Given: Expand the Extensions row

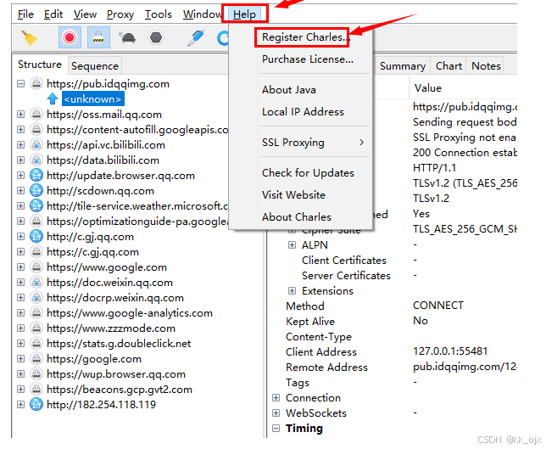Looking at the screenshot, I should (x=292, y=291).
